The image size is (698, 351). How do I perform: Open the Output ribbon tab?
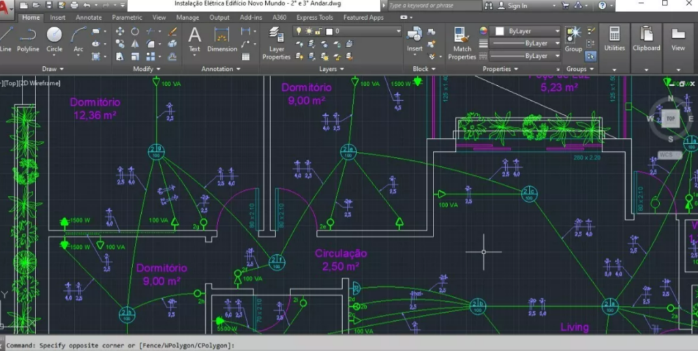coord(219,17)
